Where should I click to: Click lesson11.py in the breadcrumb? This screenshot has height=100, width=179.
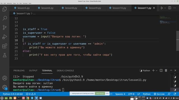pos(23,14)
